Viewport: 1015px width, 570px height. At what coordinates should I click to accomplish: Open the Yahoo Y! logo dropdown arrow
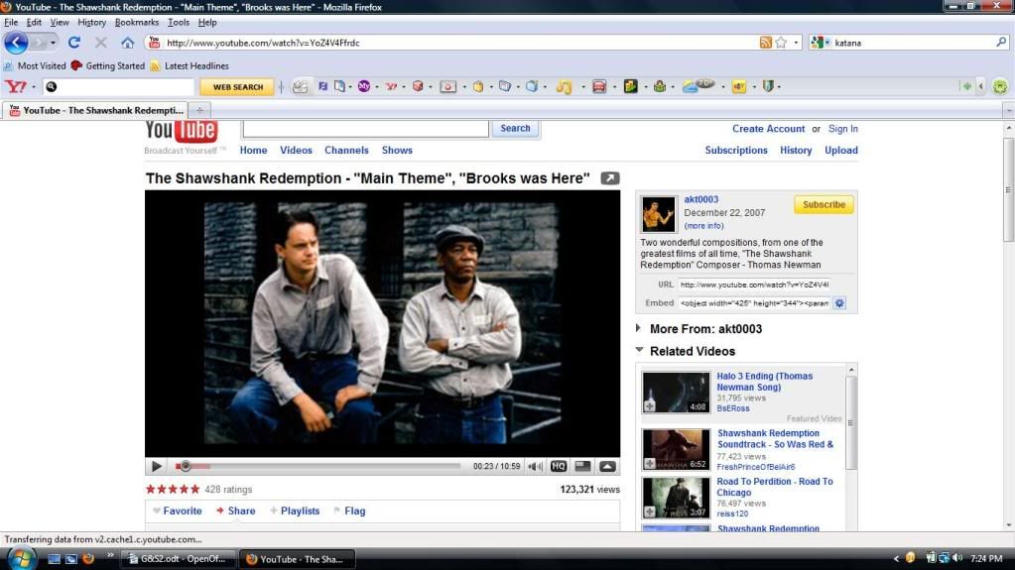click(34, 86)
